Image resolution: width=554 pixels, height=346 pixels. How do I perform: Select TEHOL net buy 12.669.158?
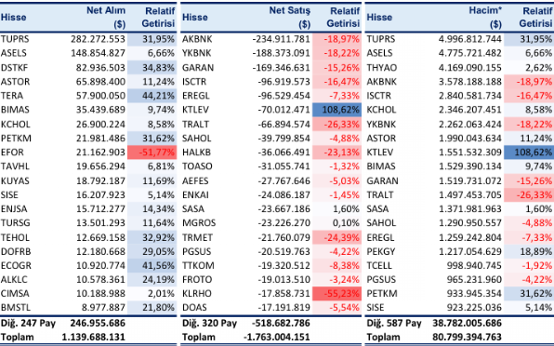point(100,237)
